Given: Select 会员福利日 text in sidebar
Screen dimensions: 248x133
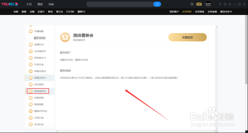Looking at the screenshot, I should (40, 51).
